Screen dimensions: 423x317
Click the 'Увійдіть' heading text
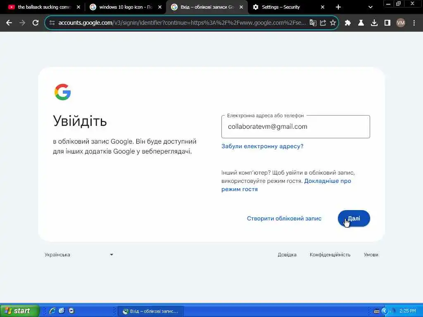pyautogui.click(x=80, y=121)
